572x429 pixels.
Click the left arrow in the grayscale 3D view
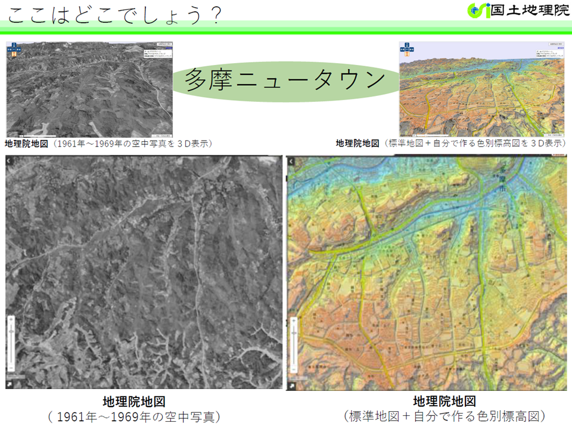tap(10, 49)
